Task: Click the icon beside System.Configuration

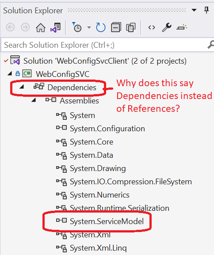Action: pyautogui.click(x=61, y=127)
